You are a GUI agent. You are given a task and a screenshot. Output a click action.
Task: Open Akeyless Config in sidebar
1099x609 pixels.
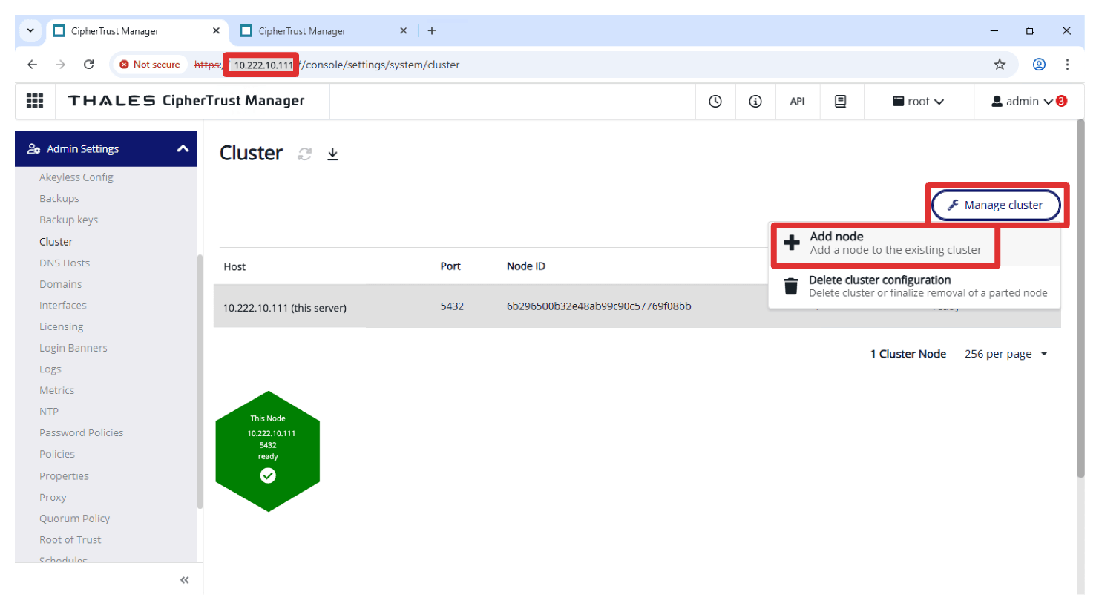76,177
